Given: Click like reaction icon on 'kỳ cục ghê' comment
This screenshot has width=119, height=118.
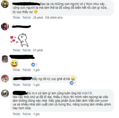Looking at the screenshot, I should pyautogui.click(x=72, y=83).
